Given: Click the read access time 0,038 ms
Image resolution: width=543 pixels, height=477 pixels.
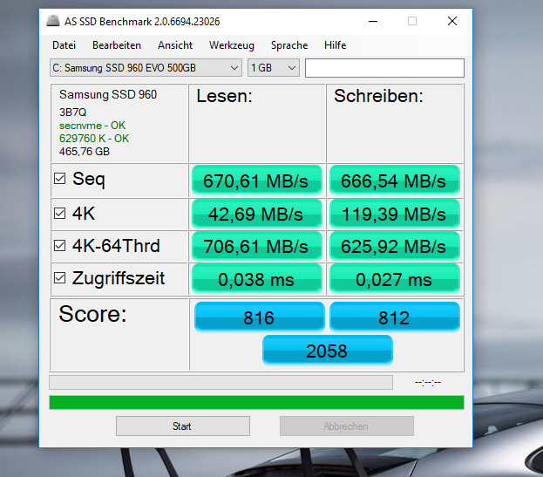Looking at the screenshot, I should 257,279.
